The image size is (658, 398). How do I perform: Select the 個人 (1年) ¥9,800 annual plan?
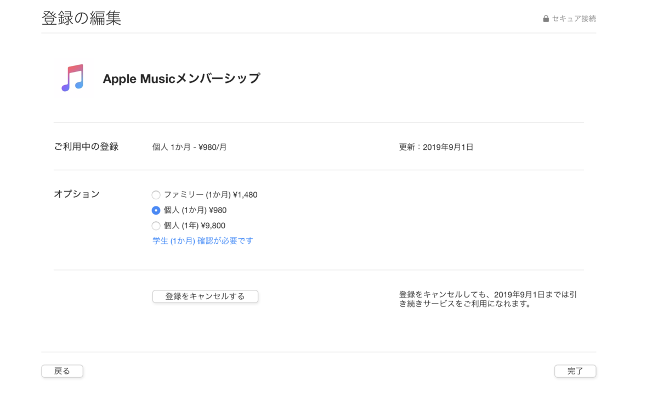156,225
